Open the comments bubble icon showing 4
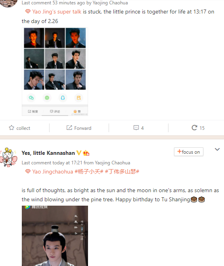This screenshot has width=224, height=266. (x=136, y=128)
